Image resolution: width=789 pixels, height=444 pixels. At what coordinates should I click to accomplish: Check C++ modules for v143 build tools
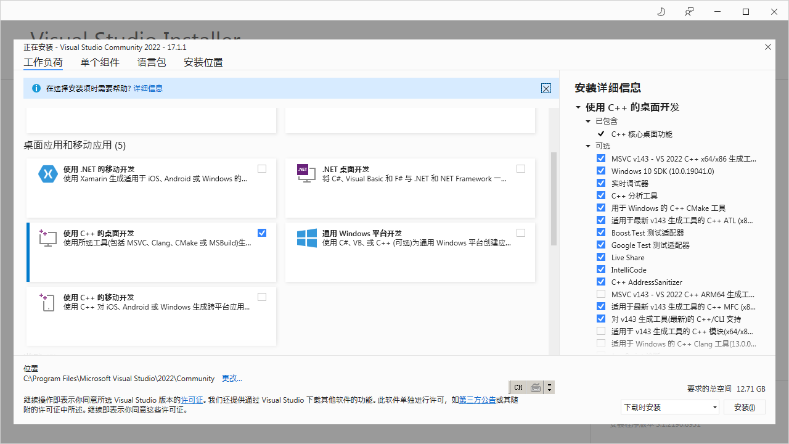[601, 331]
